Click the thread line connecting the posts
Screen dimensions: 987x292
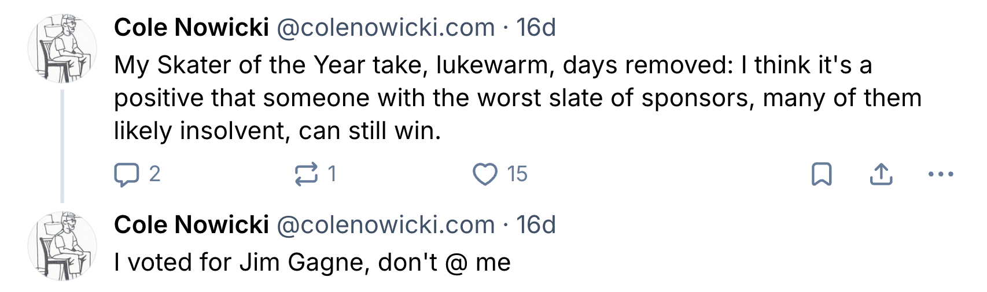click(x=62, y=144)
